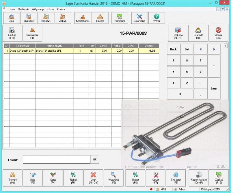This screenshot has height=193, width=231.
Task: Click the date 15 listopada 2015
Action: click(210, 189)
